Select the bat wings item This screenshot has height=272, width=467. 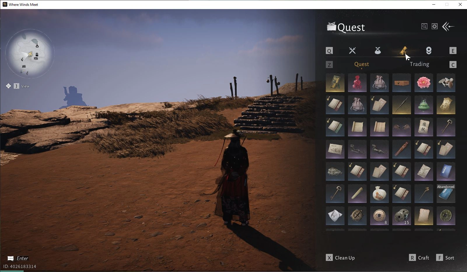click(401, 127)
